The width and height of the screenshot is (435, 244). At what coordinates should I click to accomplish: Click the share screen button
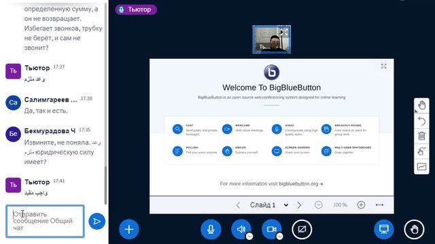coord(302,229)
